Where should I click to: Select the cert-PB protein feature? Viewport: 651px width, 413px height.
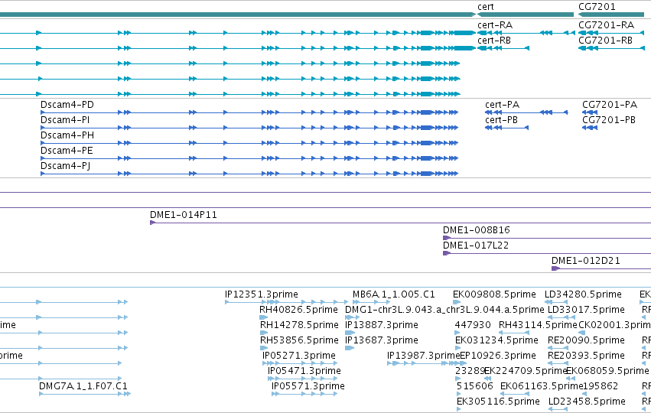click(507, 128)
